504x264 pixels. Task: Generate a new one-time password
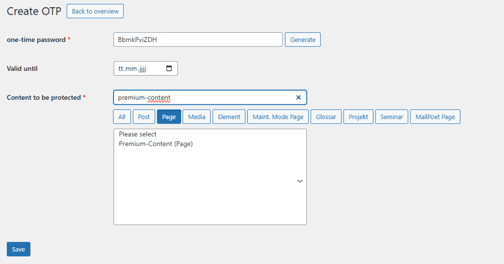coord(303,40)
